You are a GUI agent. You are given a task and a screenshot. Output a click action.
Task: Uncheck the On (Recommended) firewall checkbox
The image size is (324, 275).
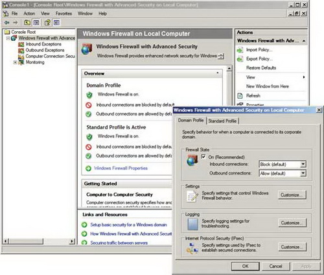coord(203,157)
